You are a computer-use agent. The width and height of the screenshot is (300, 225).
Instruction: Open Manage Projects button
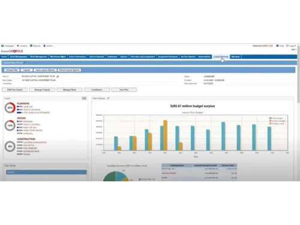pos(42,90)
